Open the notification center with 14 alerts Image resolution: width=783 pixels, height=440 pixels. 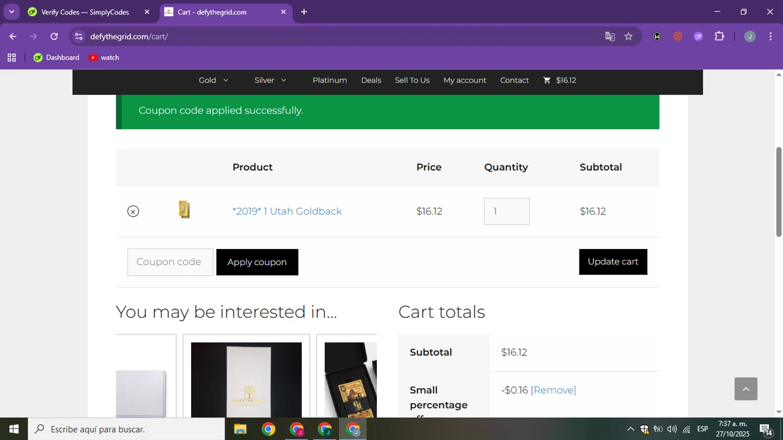[x=766, y=430]
